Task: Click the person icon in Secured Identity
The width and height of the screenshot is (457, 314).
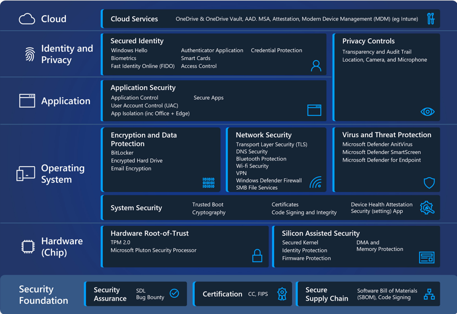Action: pyautogui.click(x=316, y=65)
